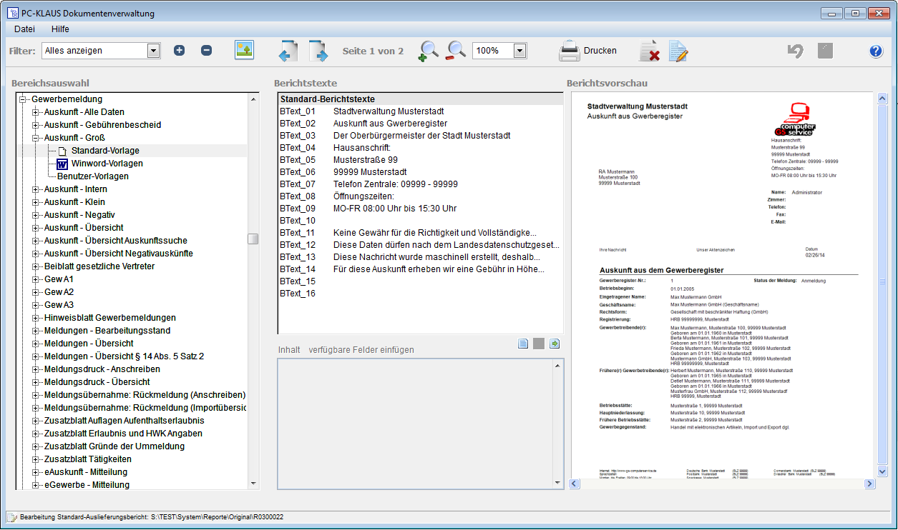
Task: Click the edit document pencil icon
Action: (x=678, y=51)
